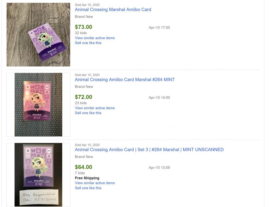Click the Free Shipping label
Viewport: 270px width, 207px height.
tap(87, 178)
